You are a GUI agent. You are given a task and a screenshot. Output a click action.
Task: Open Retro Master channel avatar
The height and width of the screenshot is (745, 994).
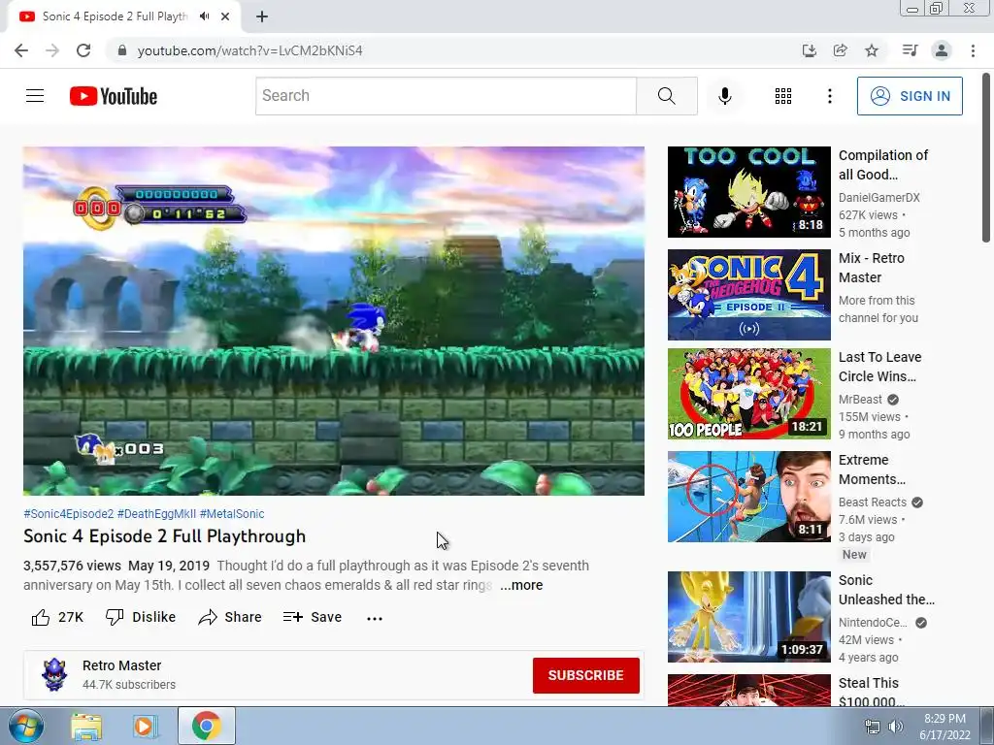pyautogui.click(x=54, y=675)
